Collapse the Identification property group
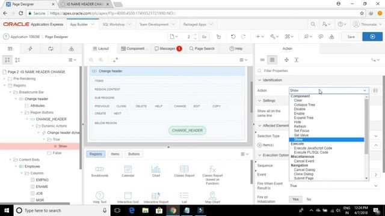 tap(259, 80)
